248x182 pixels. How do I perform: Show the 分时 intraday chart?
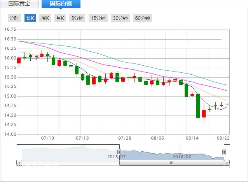(x=14, y=18)
